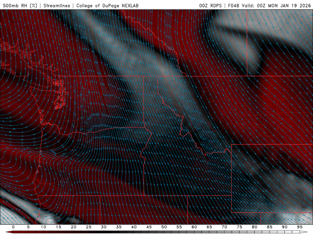
Task: Click the colorbar label "80"
Action: point(254,227)
